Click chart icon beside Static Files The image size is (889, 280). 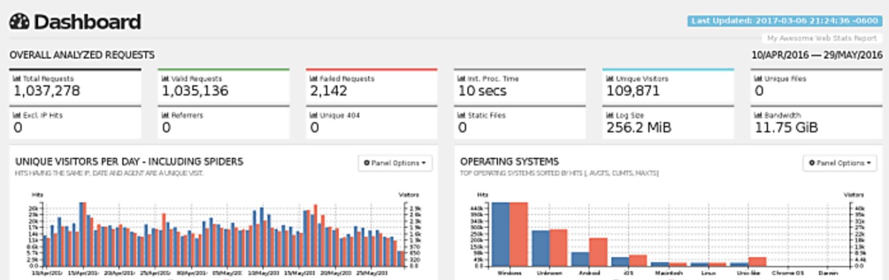[x=462, y=115]
